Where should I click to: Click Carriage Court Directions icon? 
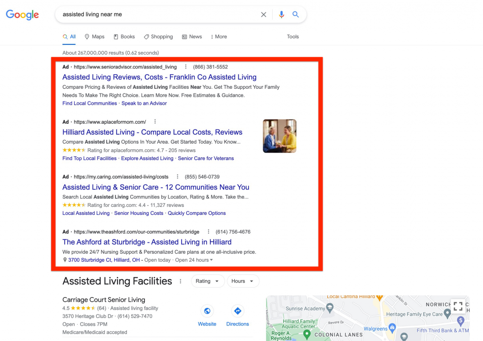tap(238, 311)
